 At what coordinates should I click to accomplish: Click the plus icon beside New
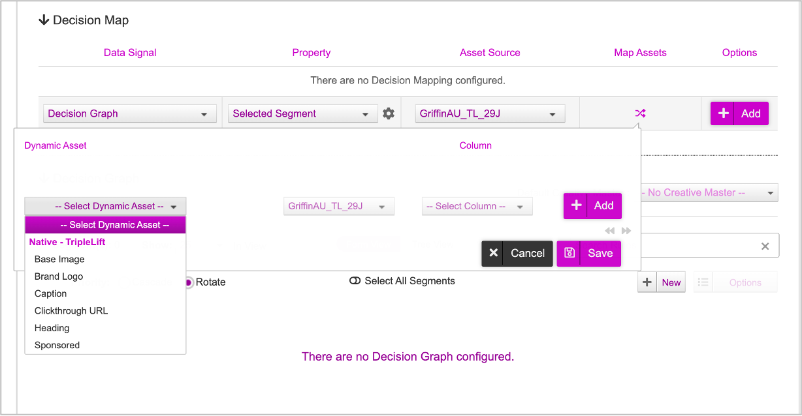click(647, 282)
